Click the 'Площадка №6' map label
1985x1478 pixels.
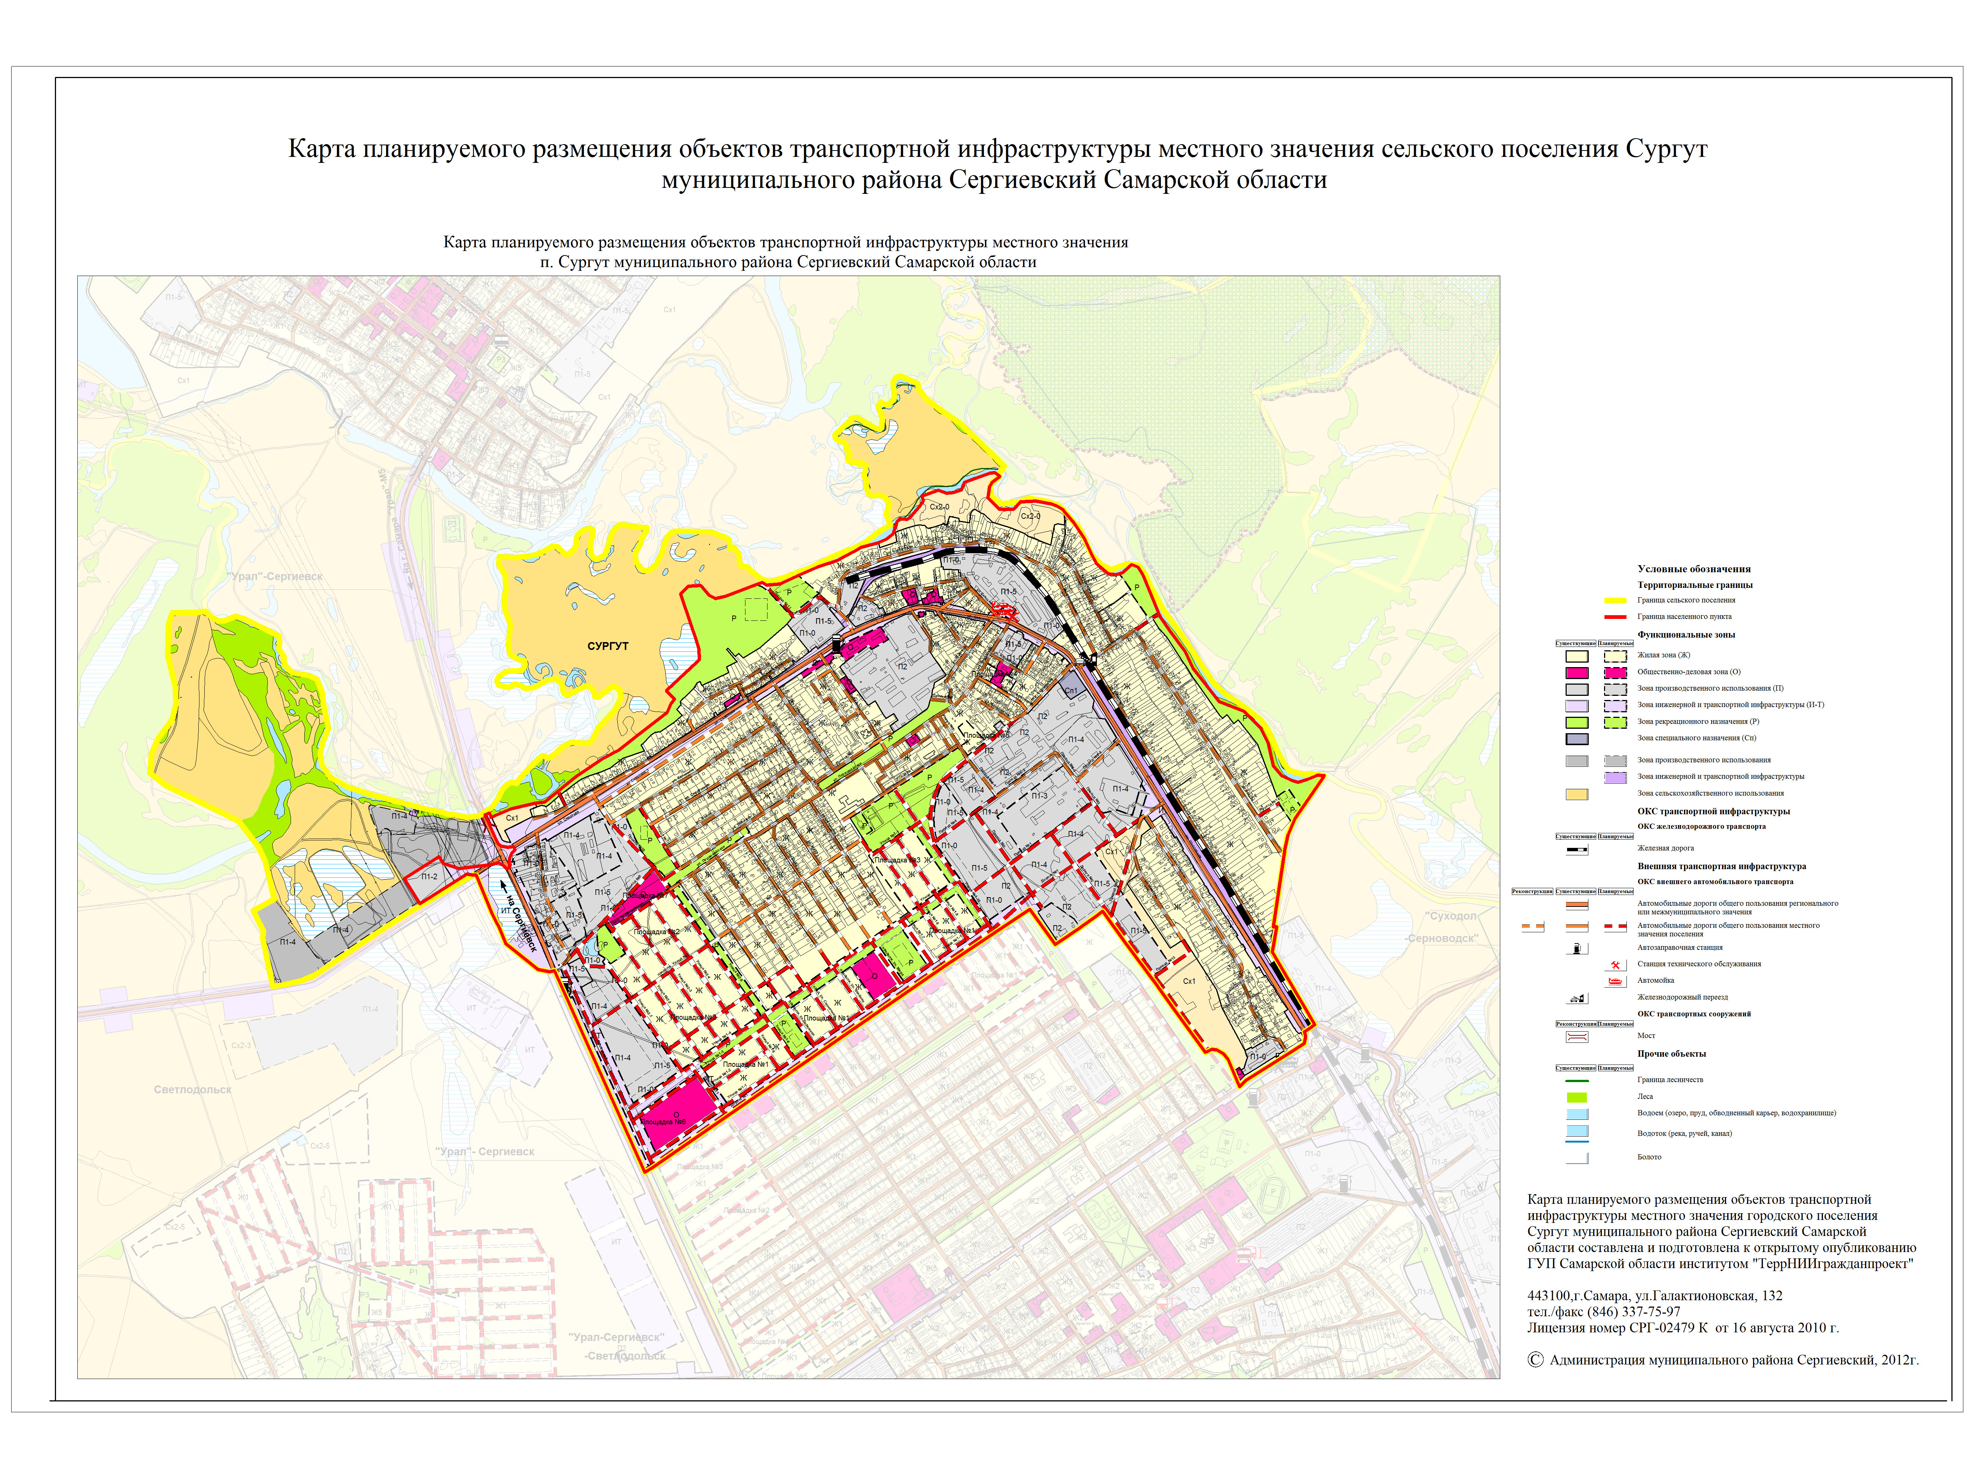coord(664,1122)
